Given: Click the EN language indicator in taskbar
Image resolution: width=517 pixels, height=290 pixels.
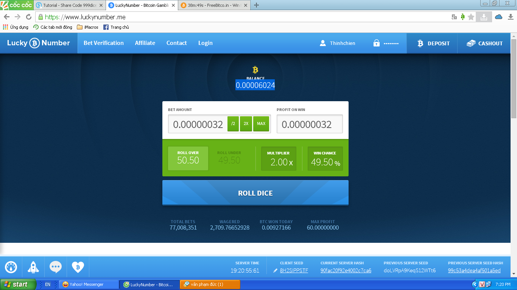Looking at the screenshot, I should (x=48, y=284).
